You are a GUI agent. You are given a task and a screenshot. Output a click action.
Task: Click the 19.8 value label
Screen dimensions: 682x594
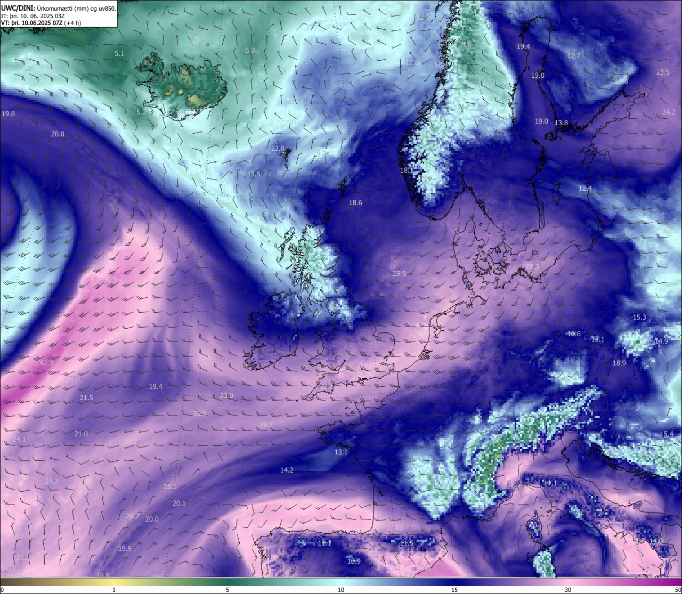pyautogui.click(x=8, y=114)
